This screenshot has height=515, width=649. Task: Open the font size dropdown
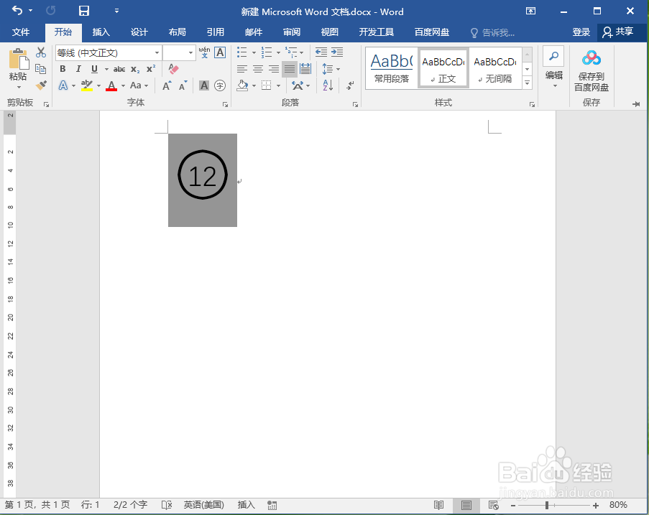[x=190, y=52]
